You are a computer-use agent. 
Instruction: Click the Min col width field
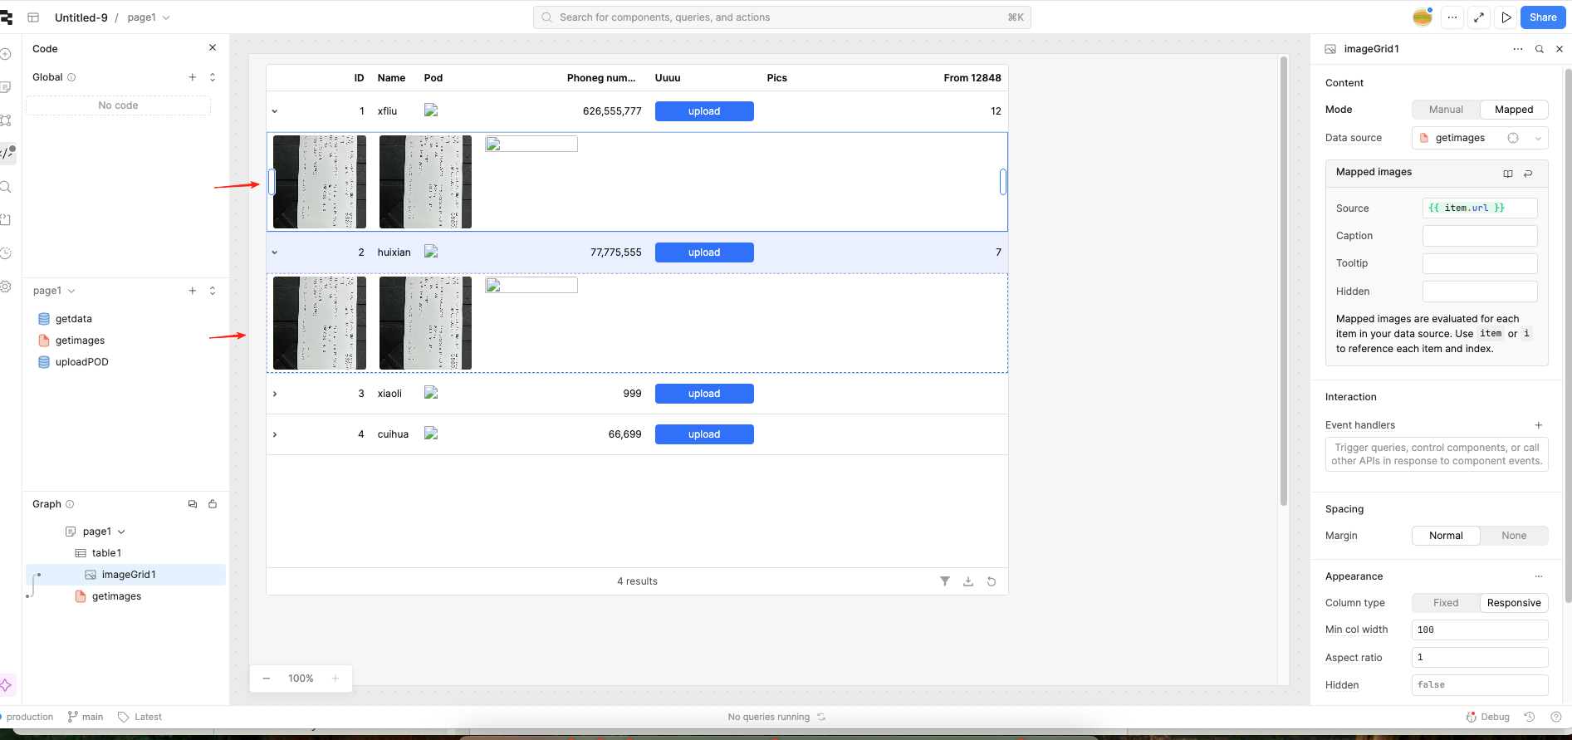[x=1479, y=630]
